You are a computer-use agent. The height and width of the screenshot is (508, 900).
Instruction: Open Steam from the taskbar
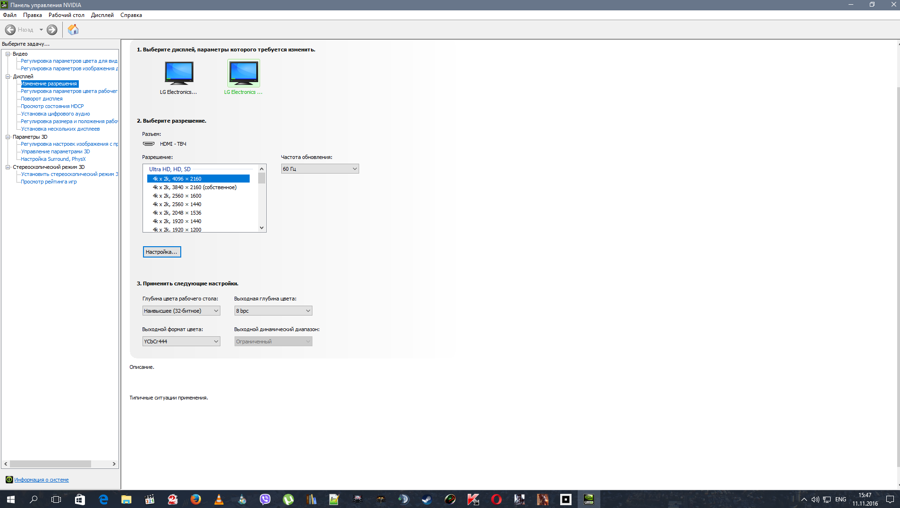pos(427,499)
